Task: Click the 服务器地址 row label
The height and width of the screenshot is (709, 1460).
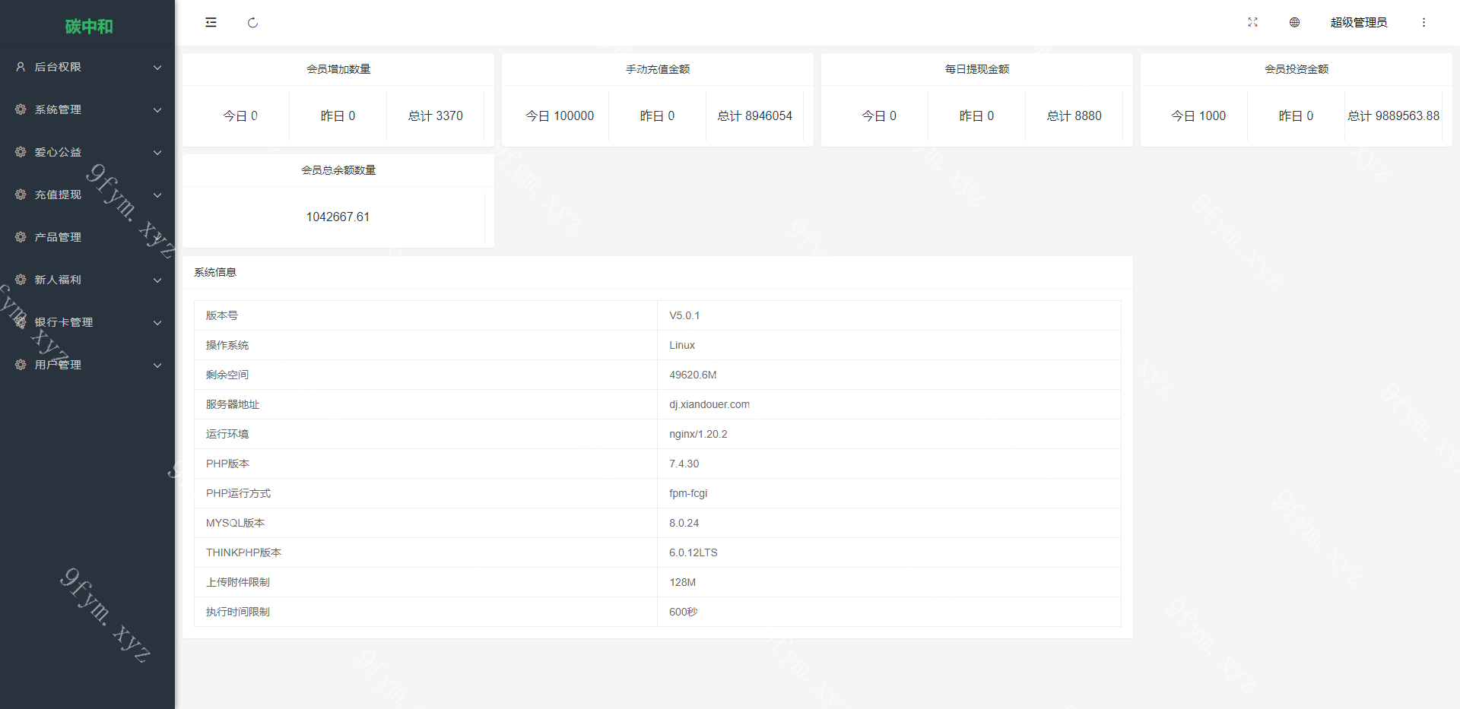Action: click(233, 404)
